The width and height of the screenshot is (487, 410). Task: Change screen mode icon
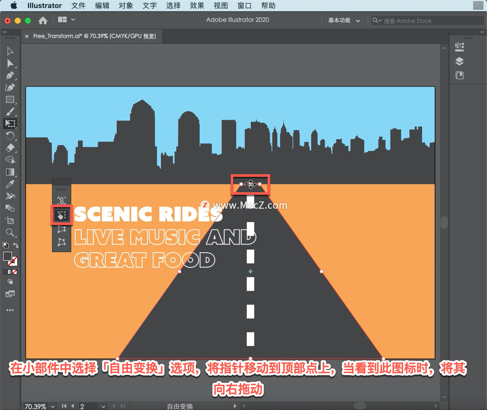click(x=10, y=294)
